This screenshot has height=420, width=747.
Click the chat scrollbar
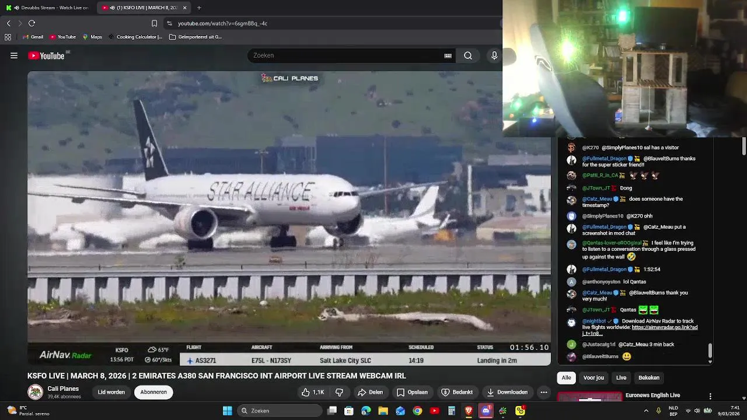click(710, 351)
